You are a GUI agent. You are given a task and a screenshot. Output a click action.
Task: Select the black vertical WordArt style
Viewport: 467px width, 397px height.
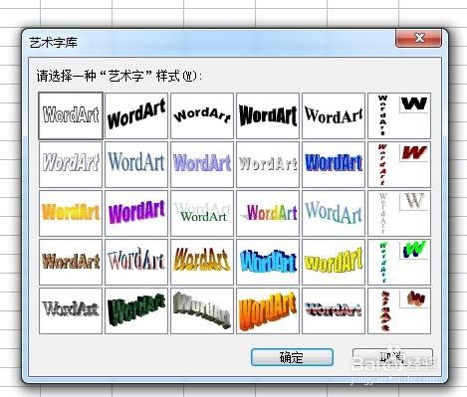(x=399, y=115)
